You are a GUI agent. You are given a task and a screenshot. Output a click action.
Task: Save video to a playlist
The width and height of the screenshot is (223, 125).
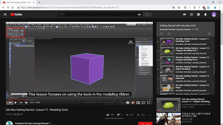tap(141, 115)
